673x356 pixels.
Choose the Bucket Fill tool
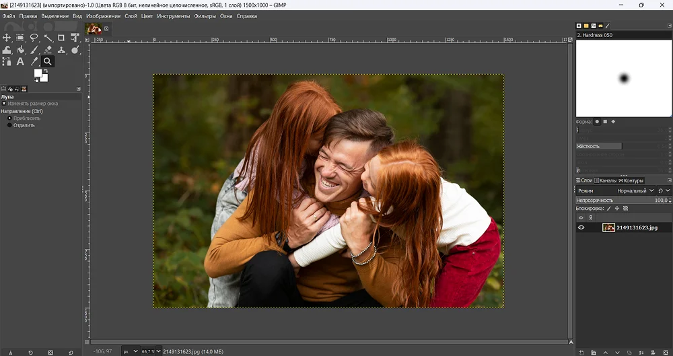(21, 50)
